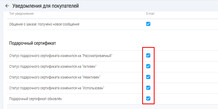Screen dimensions: 218x109
Task: Click the 'Тип уведомления' column header
Action: [21, 14]
